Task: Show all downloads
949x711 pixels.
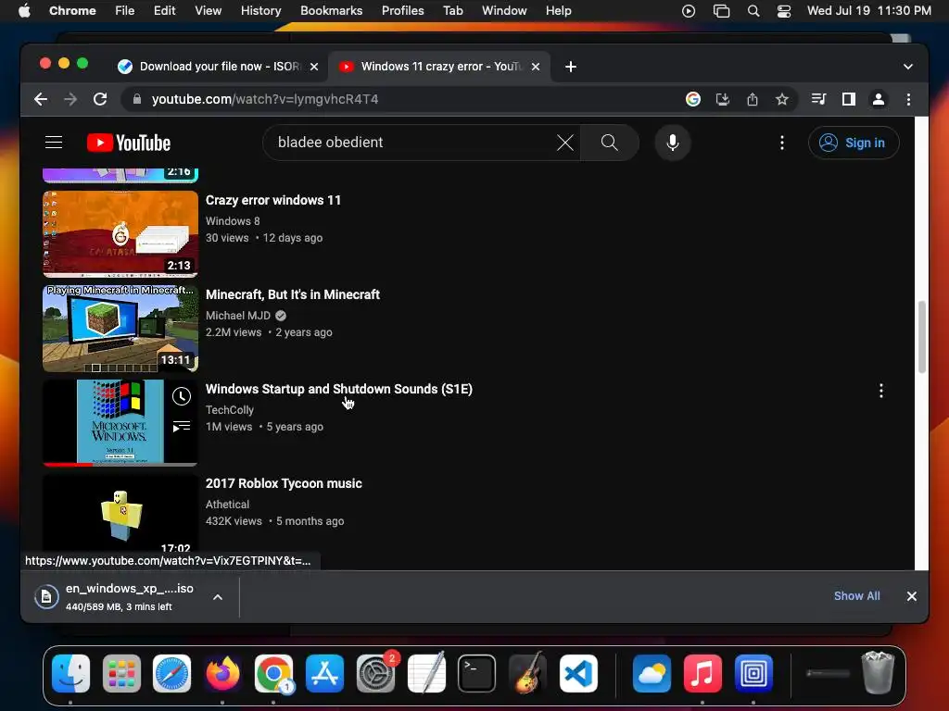Action: coord(856,596)
